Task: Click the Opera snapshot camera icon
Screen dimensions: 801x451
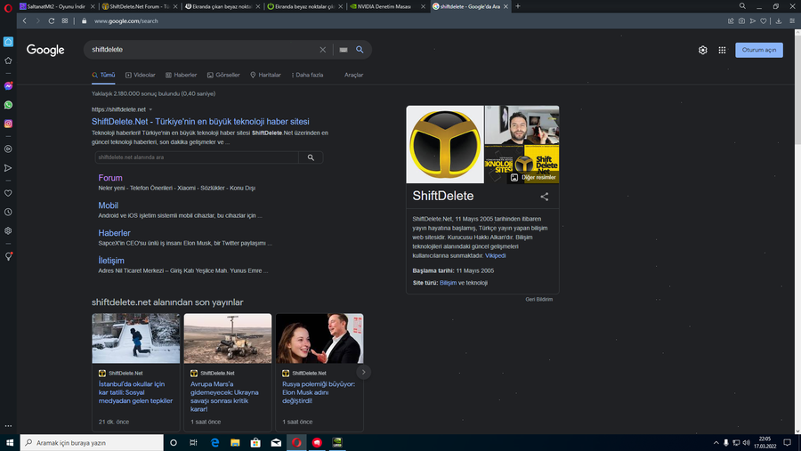Action: coord(741,21)
